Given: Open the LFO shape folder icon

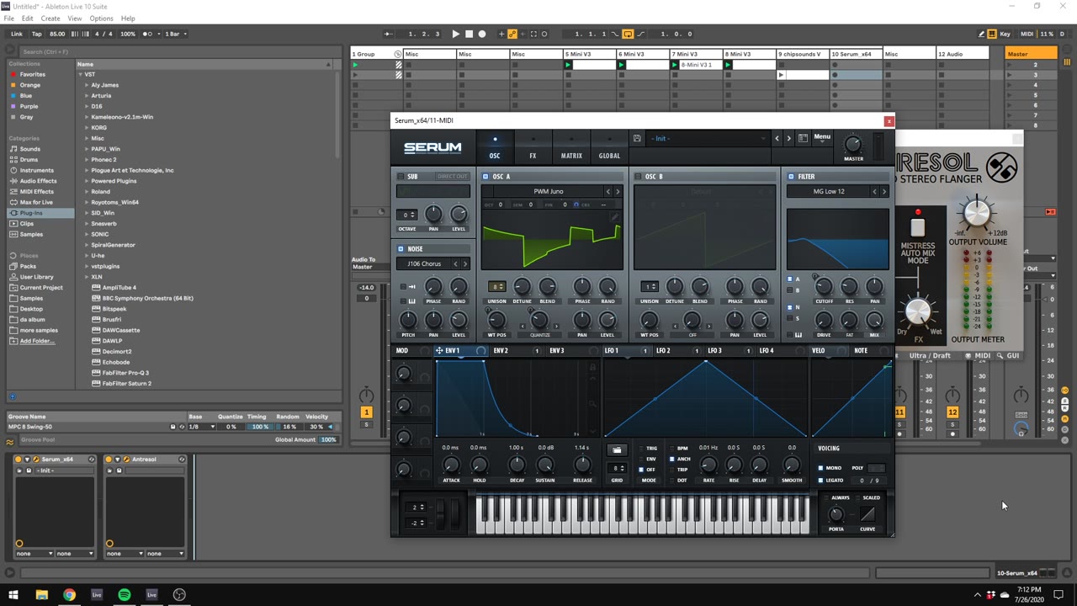Looking at the screenshot, I should pyautogui.click(x=617, y=450).
